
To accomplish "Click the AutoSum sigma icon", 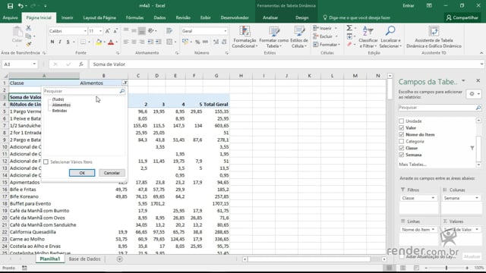I will (349, 28).
